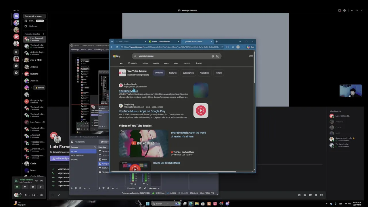Mute first OBS audio mixer channel speaker
The height and width of the screenshot is (207, 368).
[x=132, y=184]
